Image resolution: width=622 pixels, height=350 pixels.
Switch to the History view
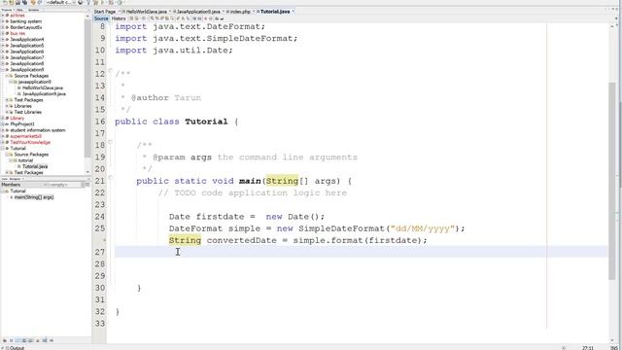pyautogui.click(x=119, y=18)
